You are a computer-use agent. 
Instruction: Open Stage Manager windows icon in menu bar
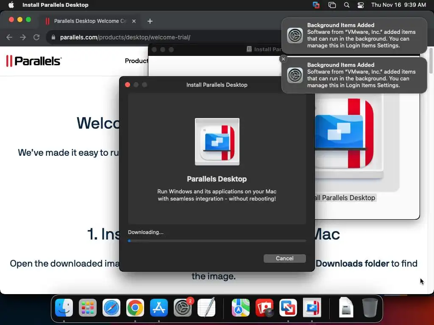(332, 5)
